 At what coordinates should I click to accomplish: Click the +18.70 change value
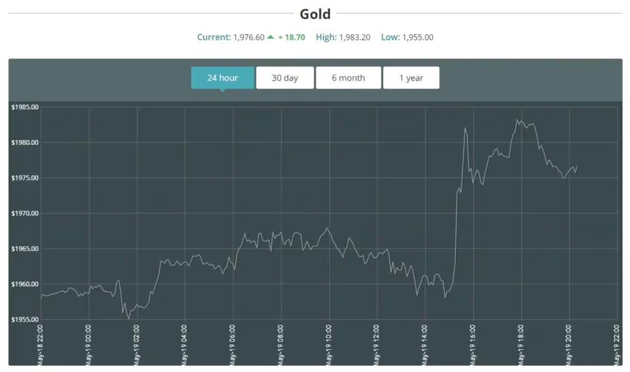[x=292, y=37]
